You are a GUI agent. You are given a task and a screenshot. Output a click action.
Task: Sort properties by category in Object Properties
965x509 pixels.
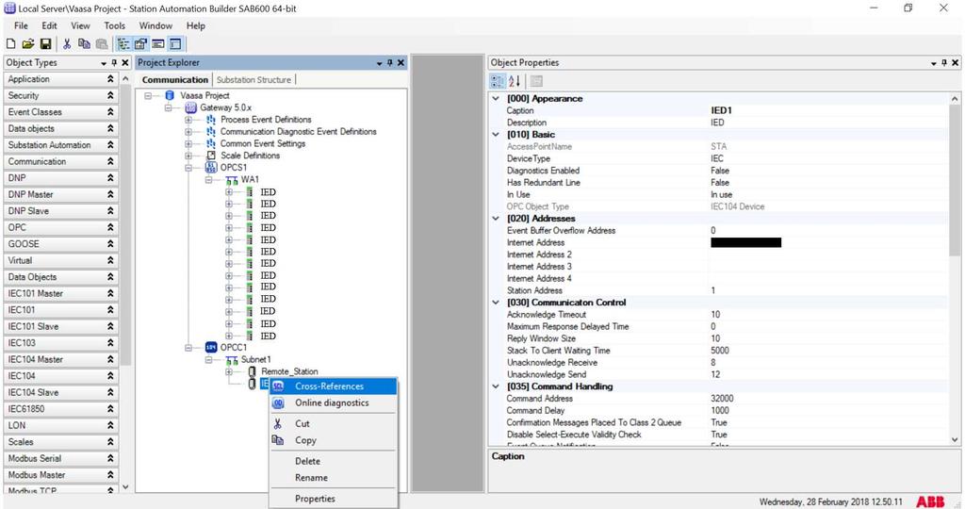click(498, 81)
